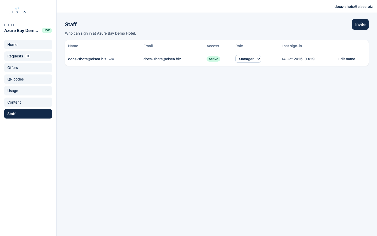Click the Invite button
The image size is (377, 236).
(x=360, y=24)
